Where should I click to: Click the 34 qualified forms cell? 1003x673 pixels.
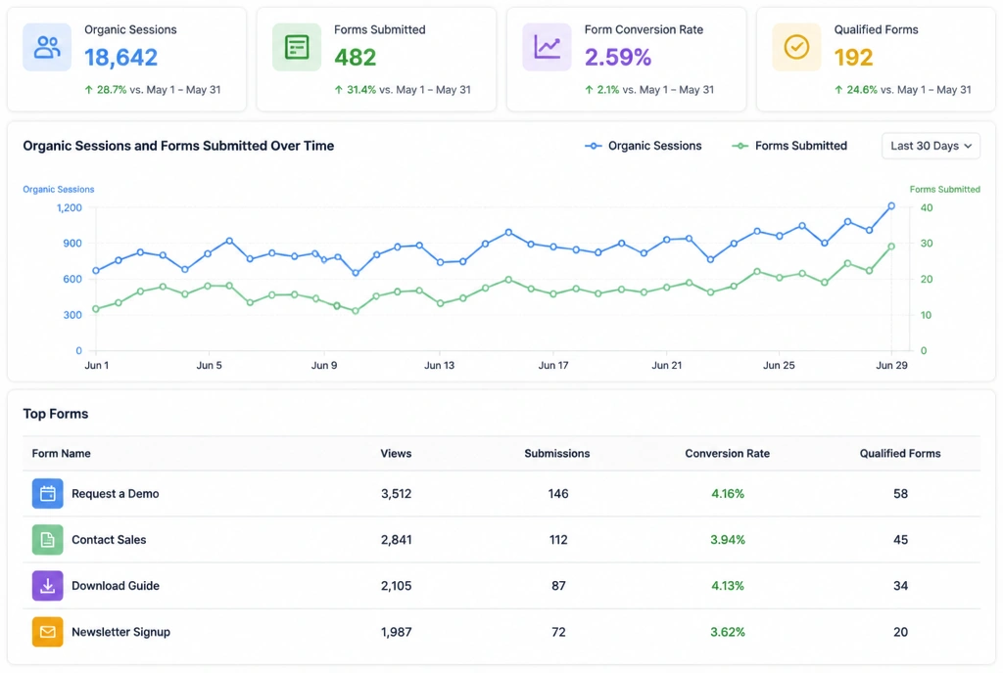pos(901,586)
